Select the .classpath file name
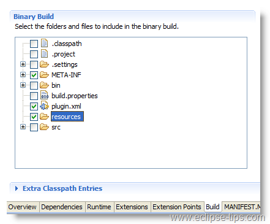This screenshot has width=270, height=224. pos(67,44)
